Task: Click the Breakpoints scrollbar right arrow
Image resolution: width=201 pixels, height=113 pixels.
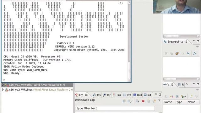Action: click(198, 79)
